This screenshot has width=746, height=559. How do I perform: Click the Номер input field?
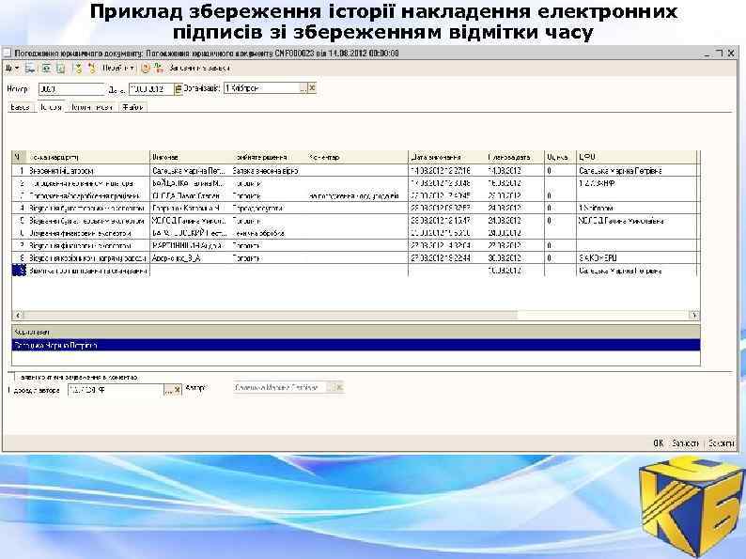71,89
